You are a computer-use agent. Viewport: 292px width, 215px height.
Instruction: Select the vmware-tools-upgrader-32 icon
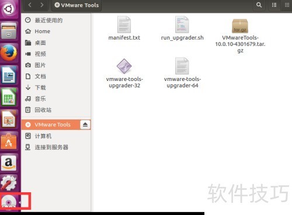click(124, 66)
